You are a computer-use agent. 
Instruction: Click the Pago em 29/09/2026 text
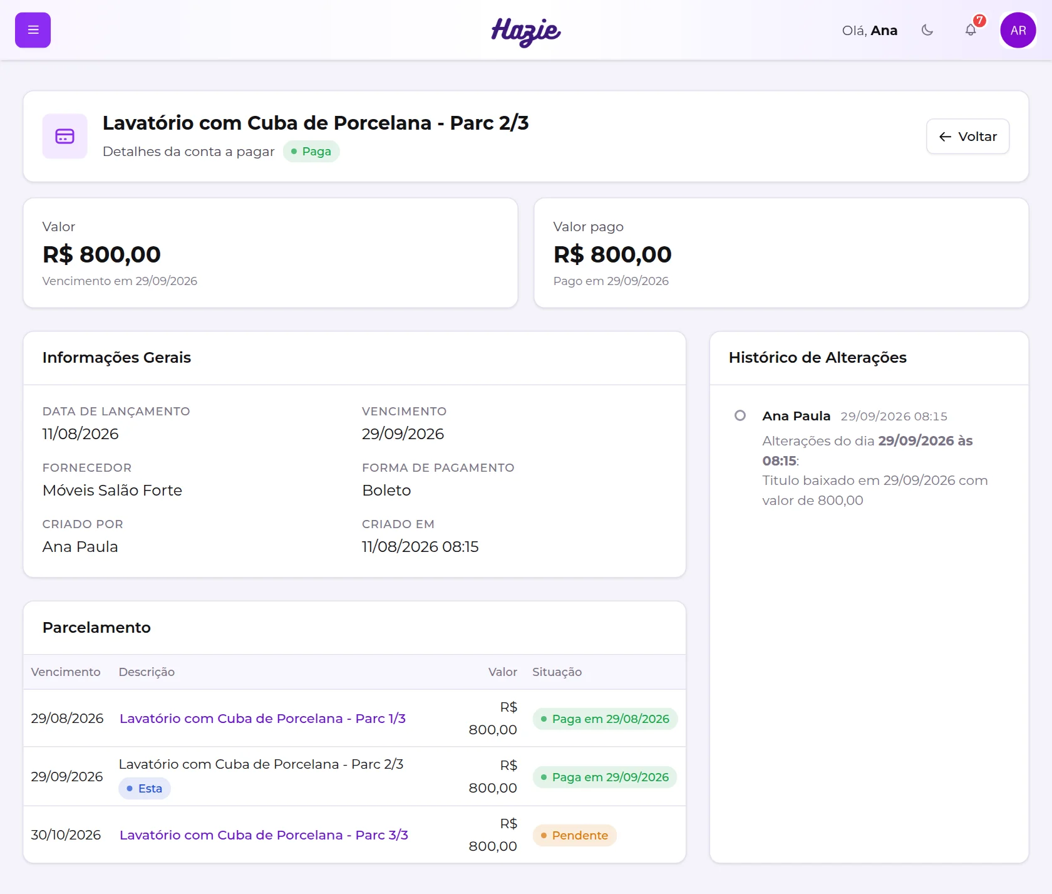pyautogui.click(x=611, y=281)
